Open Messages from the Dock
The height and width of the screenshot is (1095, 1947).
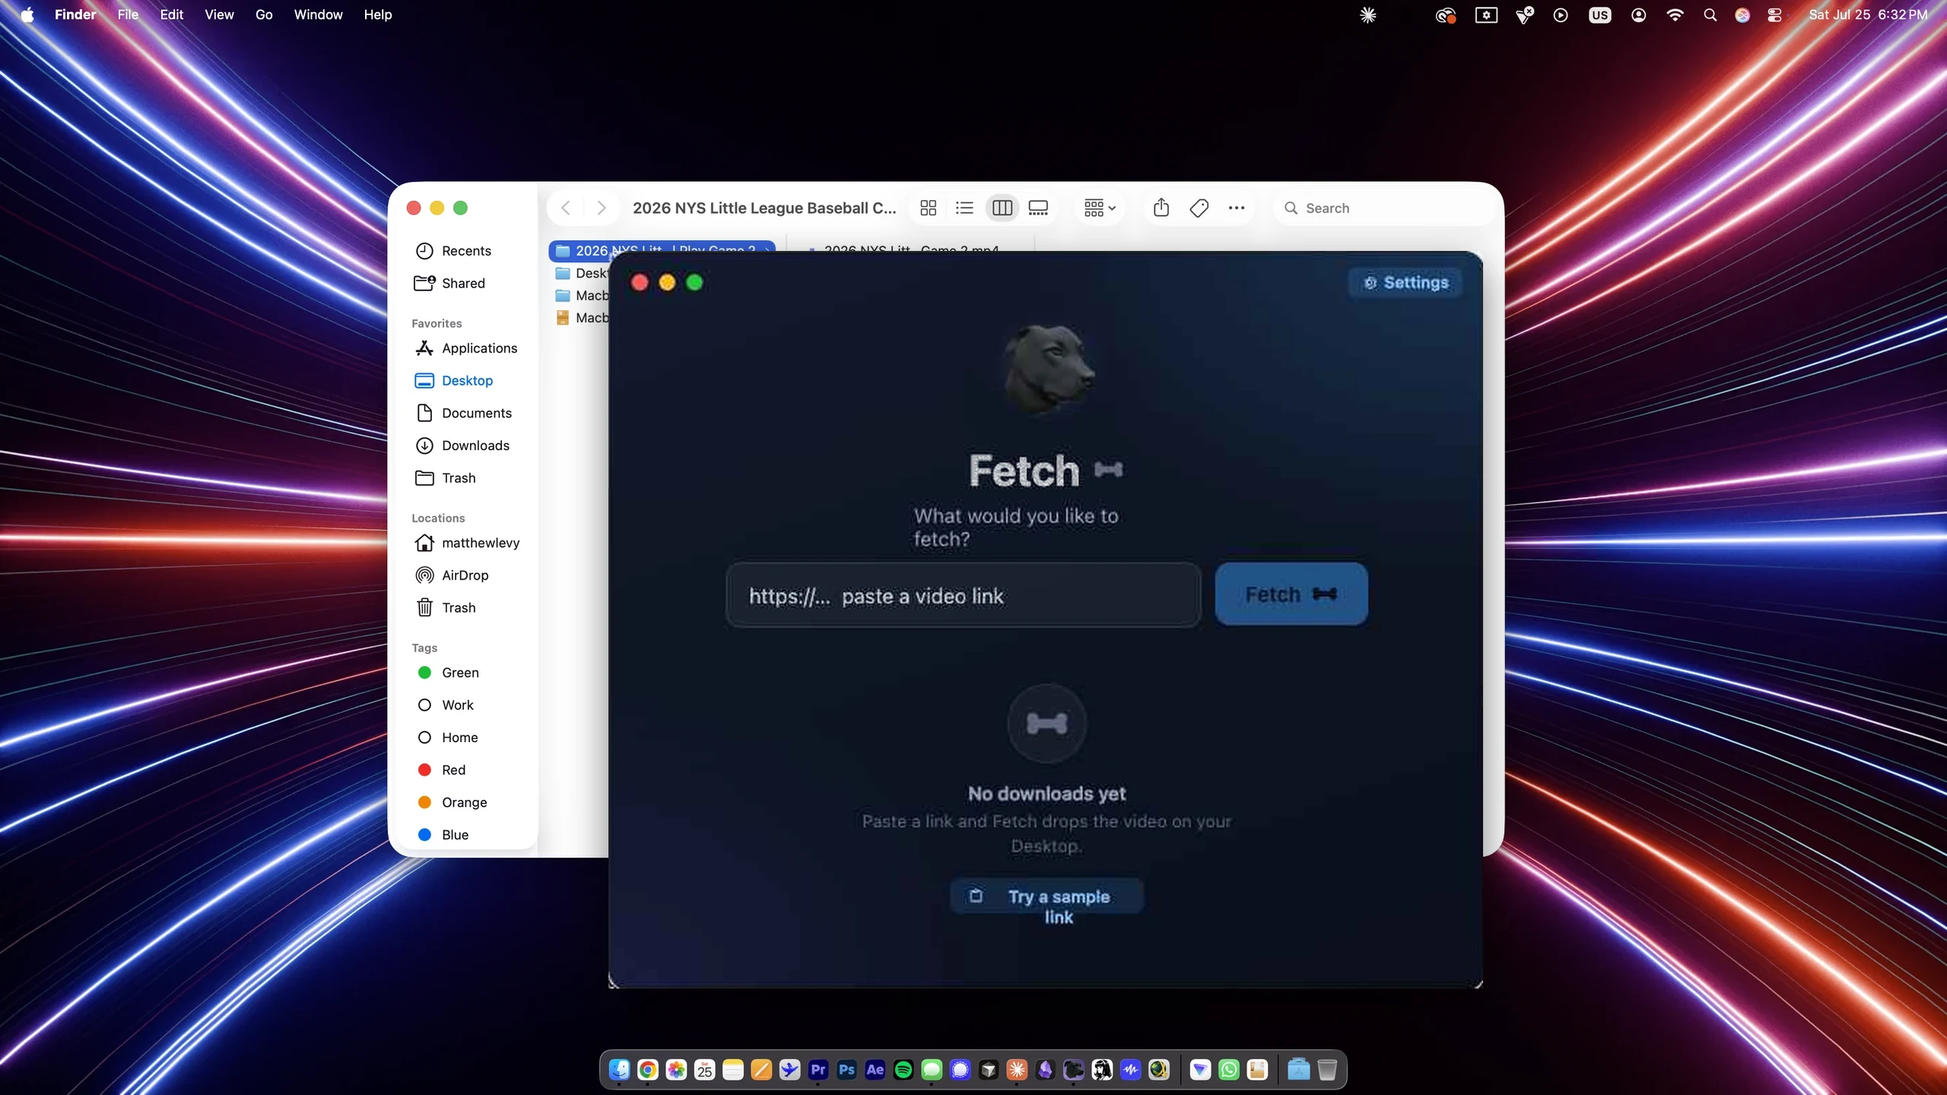click(932, 1070)
